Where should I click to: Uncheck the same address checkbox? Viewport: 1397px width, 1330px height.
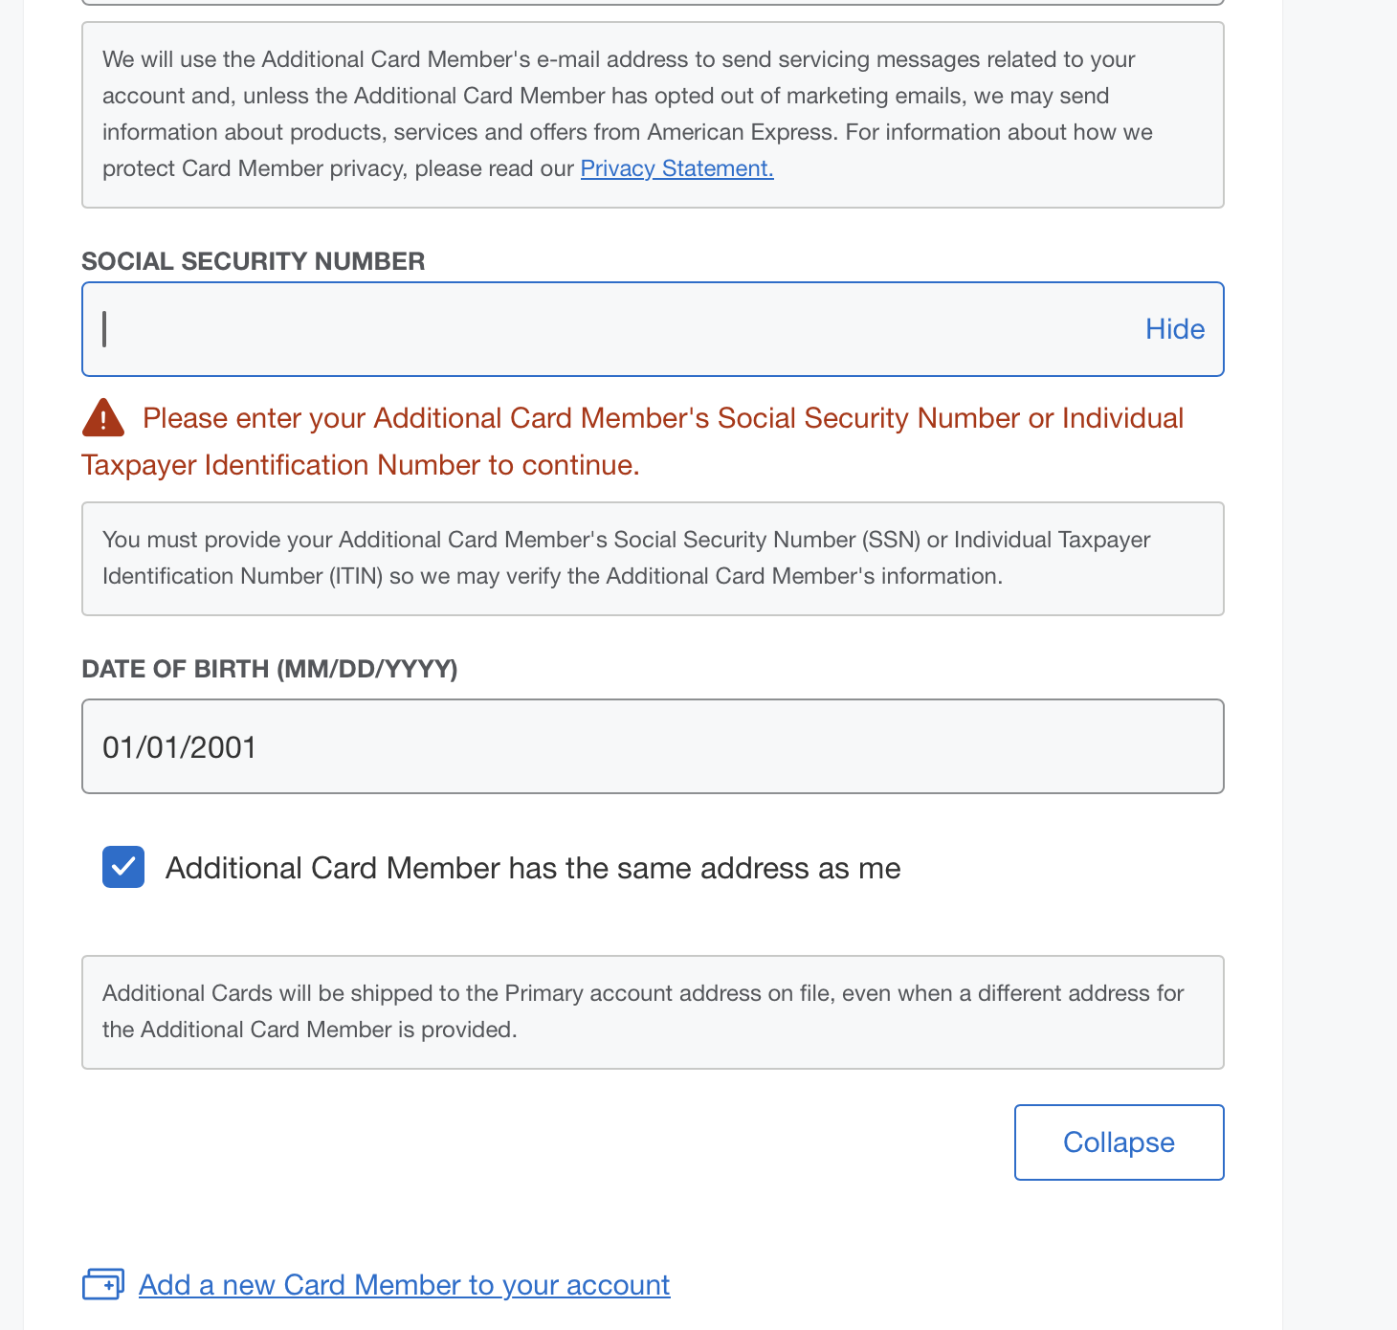[123, 867]
